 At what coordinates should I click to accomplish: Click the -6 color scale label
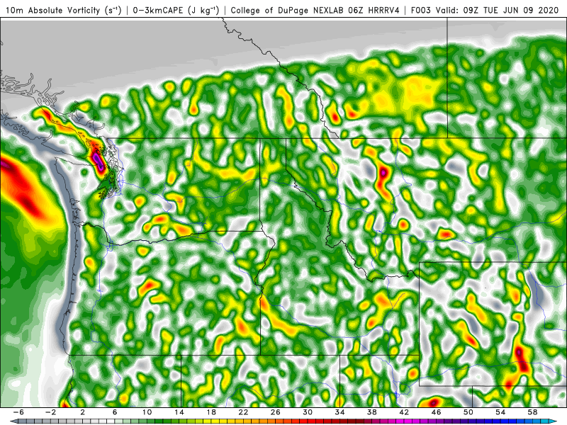pyautogui.click(x=19, y=412)
